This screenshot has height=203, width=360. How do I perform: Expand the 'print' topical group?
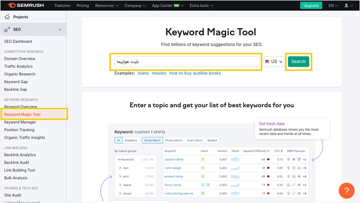[120, 176]
